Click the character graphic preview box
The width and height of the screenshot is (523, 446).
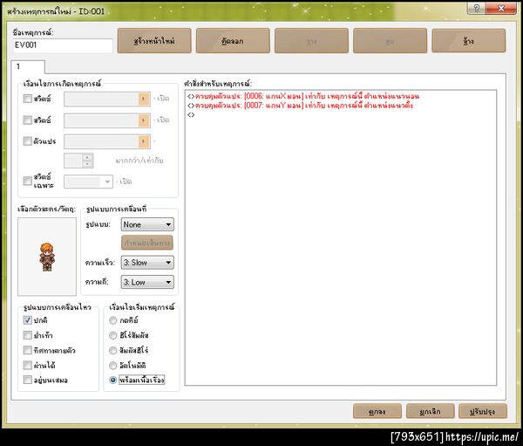(47, 257)
